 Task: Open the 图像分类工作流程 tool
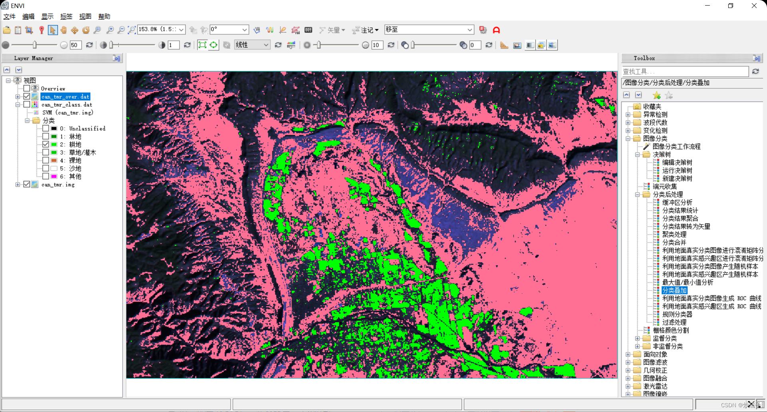pyautogui.click(x=676, y=147)
